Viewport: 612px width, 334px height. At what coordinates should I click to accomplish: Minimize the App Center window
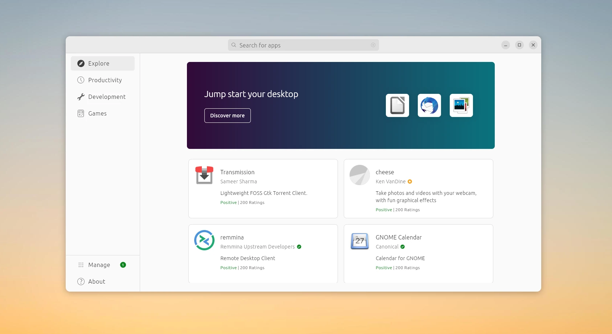[506, 45]
